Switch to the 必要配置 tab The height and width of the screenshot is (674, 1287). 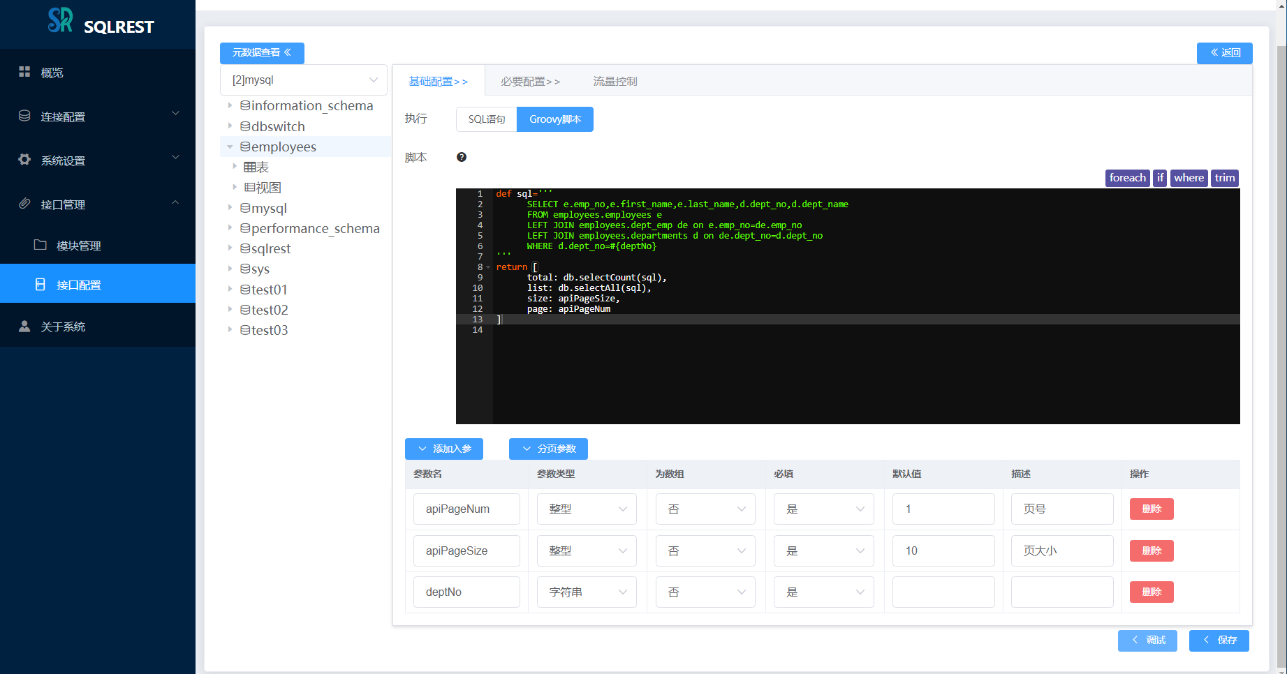point(530,82)
